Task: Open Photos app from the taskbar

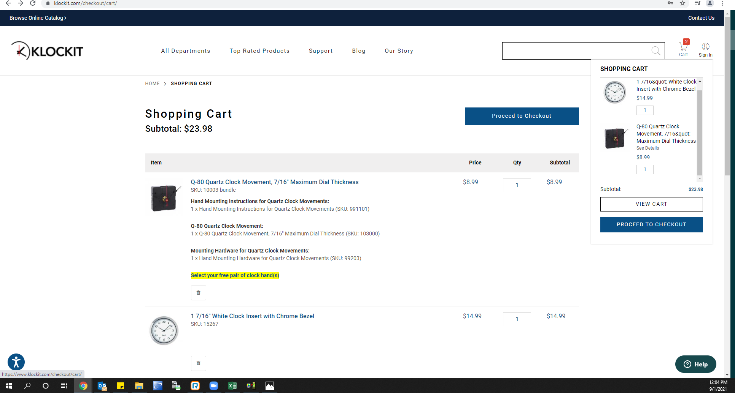Action: click(x=269, y=386)
